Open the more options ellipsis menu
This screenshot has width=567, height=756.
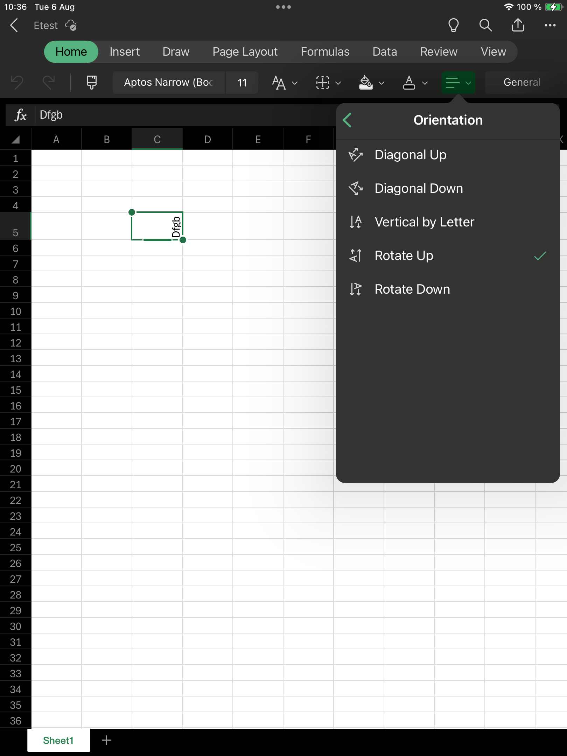(x=550, y=25)
